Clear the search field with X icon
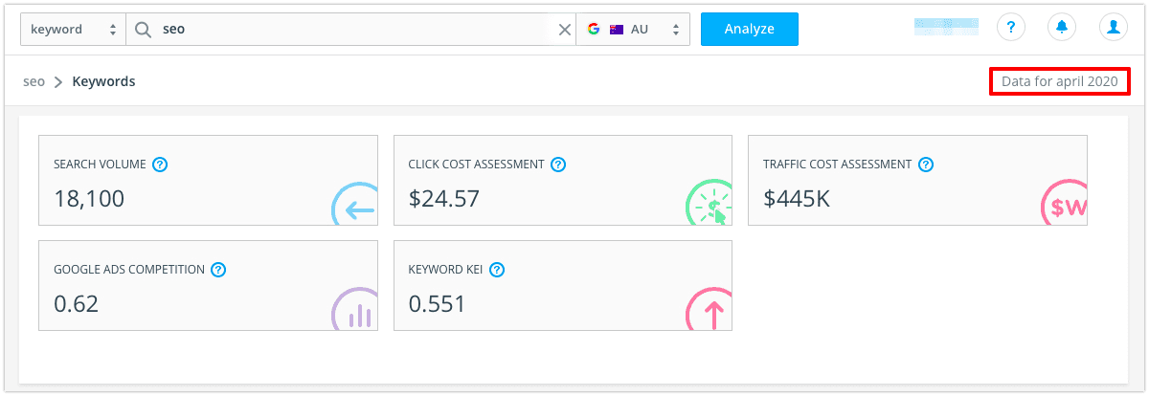This screenshot has height=396, width=1149. [565, 29]
